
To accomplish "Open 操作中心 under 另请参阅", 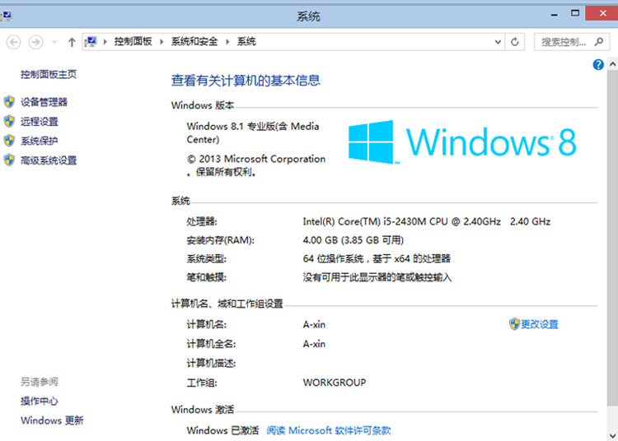I will (39, 402).
